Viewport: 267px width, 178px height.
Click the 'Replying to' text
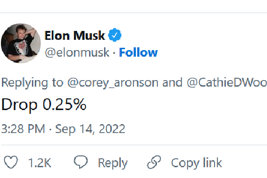point(32,82)
